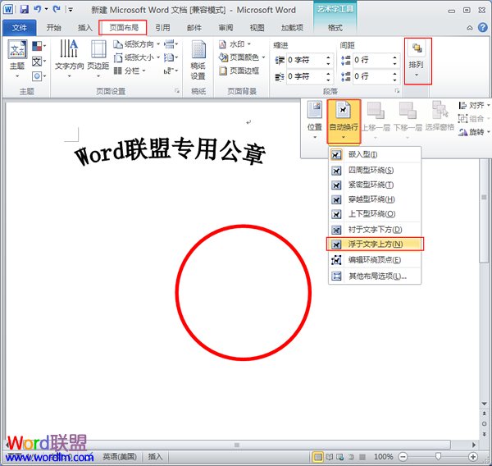Viewport: 492px width, 466px height.
Task: Open the Position (位置) tool
Action: [x=314, y=121]
